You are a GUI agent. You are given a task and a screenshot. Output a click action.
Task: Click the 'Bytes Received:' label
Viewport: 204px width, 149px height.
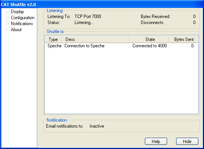tap(155, 17)
